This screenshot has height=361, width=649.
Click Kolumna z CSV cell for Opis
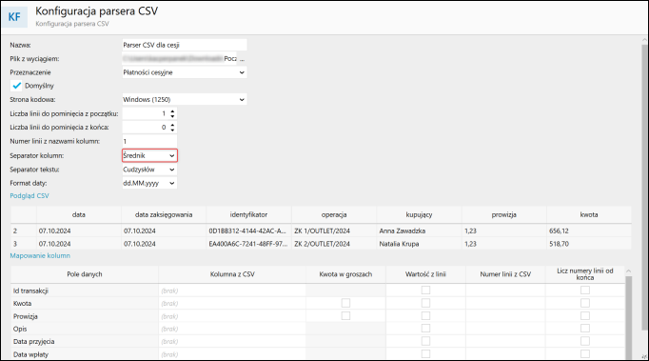click(232, 329)
